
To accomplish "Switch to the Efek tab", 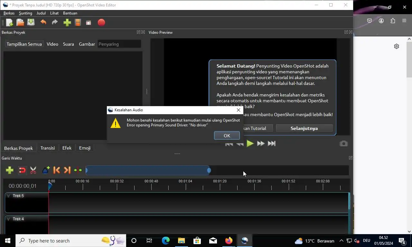I will point(67,148).
